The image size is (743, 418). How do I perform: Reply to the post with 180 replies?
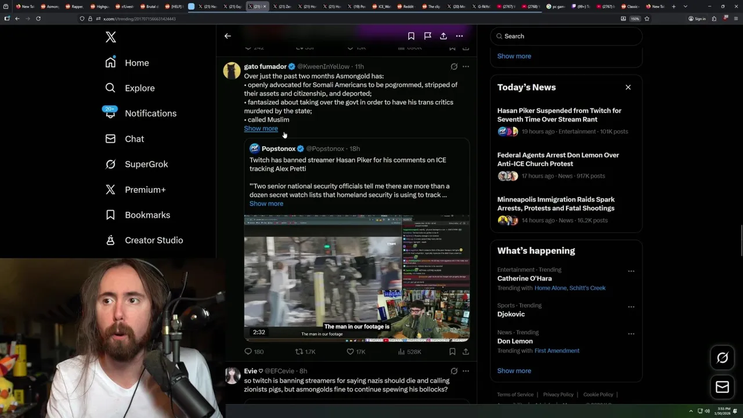click(254, 352)
